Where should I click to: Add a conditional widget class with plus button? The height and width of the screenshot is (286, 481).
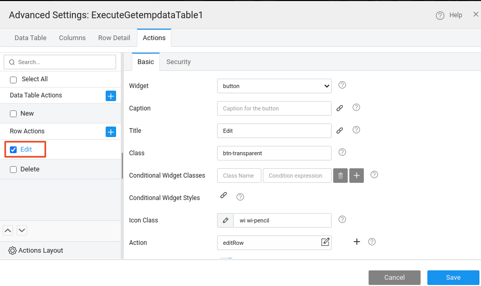[x=357, y=176]
